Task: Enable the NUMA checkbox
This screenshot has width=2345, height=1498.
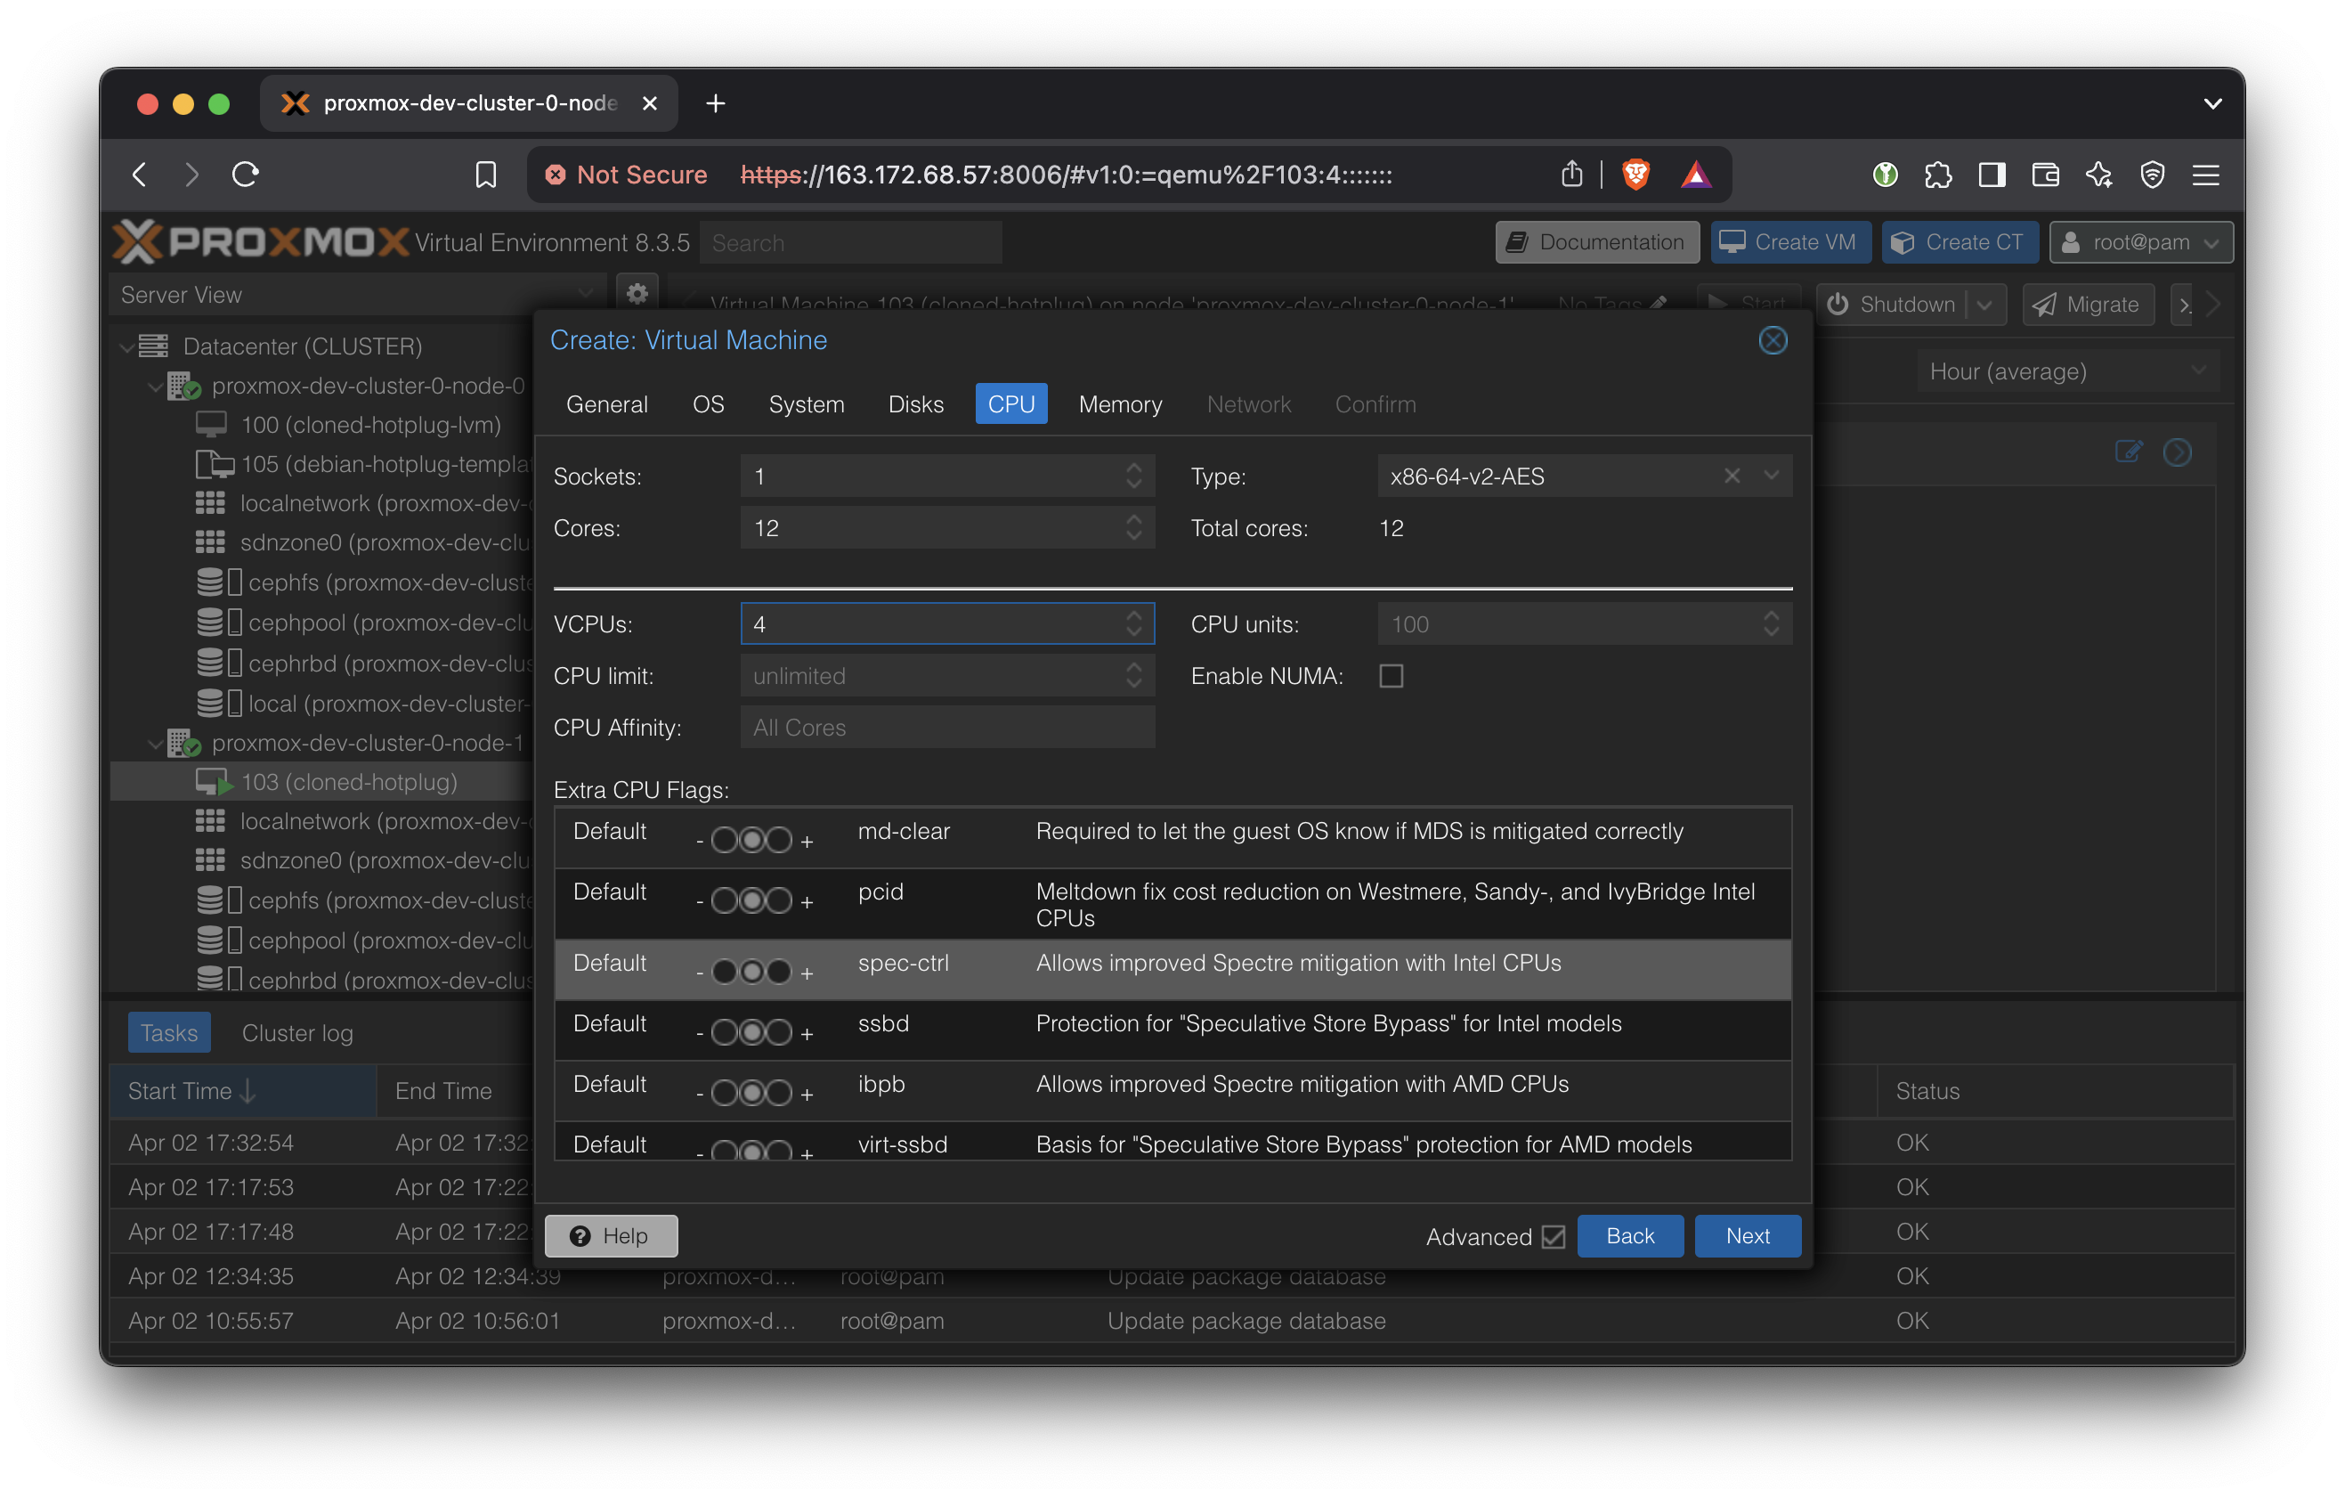Action: 1391,676
